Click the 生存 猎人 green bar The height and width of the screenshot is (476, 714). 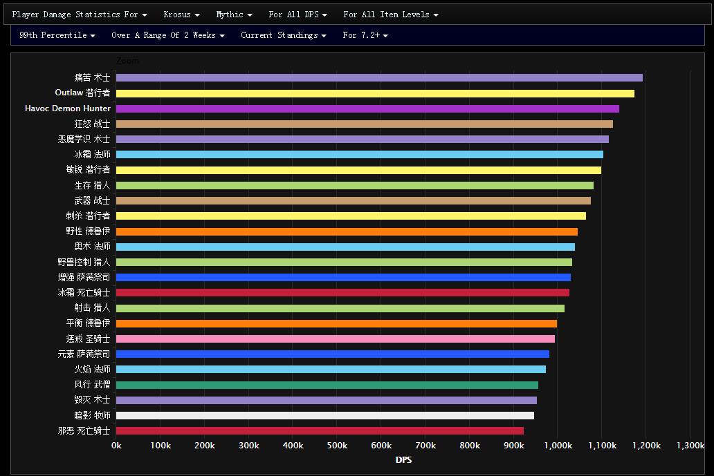pyautogui.click(x=355, y=185)
